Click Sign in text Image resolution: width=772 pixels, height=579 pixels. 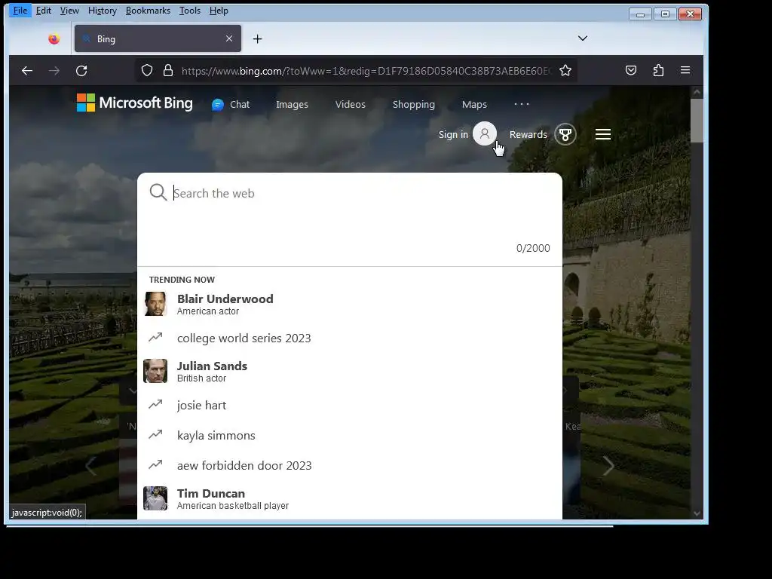point(453,134)
